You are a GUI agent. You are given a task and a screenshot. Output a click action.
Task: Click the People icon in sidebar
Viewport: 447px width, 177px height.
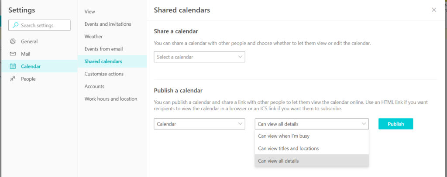[x=13, y=79]
